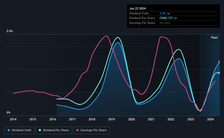Toggle the Dividend Per Share legend button

(x=54, y=130)
